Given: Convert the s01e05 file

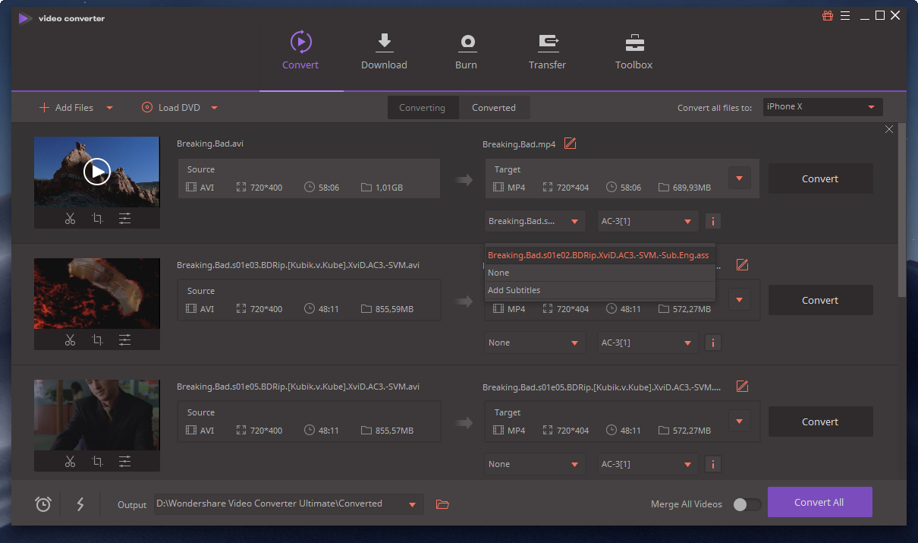Looking at the screenshot, I should click(x=820, y=422).
